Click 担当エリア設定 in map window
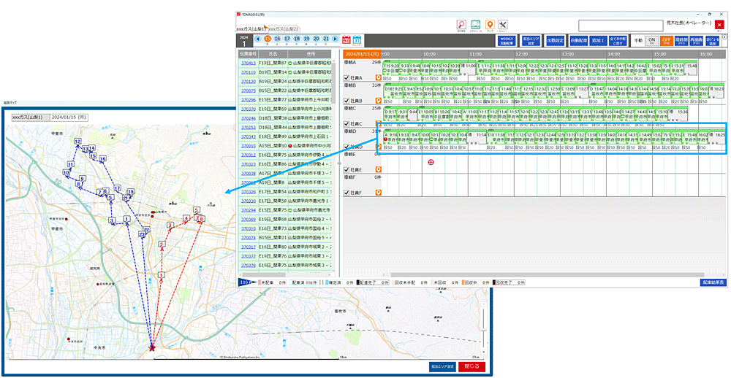Image resolution: width=731 pixels, height=378 pixels. (x=442, y=367)
